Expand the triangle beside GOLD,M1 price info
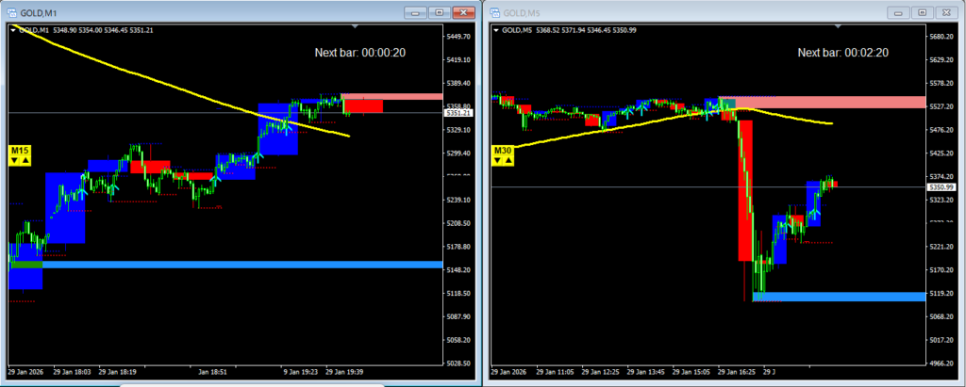Screen dimensions: 966x387 tap(12, 30)
